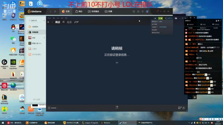
Task: Click square button below 弹幕助手 panel
Action: tap(195, 97)
